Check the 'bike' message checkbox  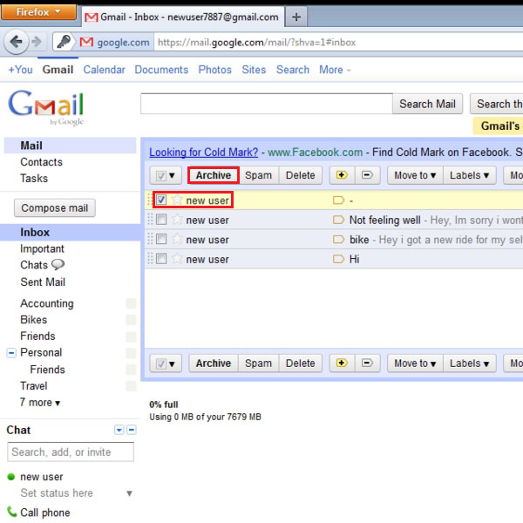161,239
